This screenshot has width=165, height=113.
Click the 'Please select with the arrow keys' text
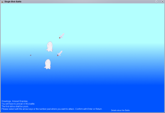click(x=27, y=109)
